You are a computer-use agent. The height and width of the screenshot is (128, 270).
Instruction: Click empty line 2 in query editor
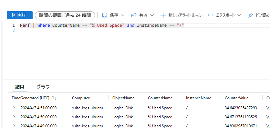click(145, 31)
